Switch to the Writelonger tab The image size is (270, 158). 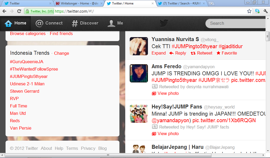(x=79, y=3)
